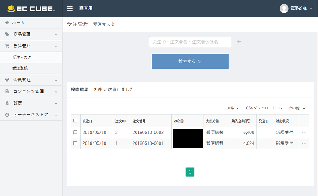Open the 管理者 様 user dropdown
The image size is (318, 196).
302,8
